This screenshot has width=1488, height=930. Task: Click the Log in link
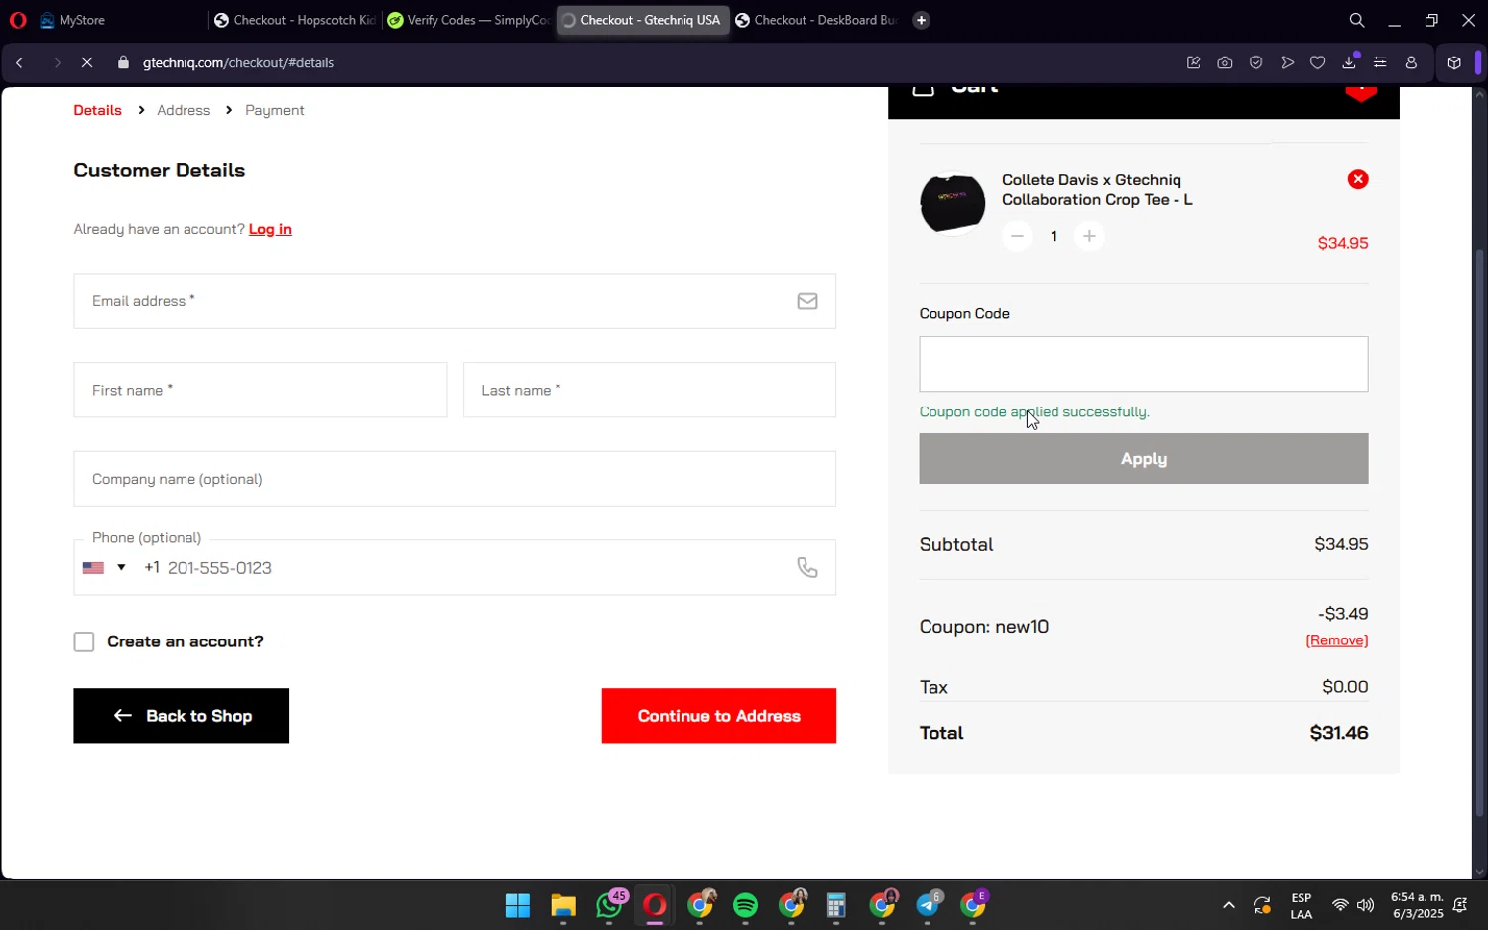[270, 229]
